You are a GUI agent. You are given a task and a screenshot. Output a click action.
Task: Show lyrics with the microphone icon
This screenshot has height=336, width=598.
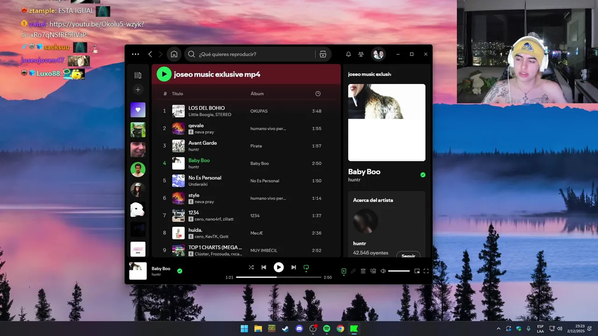[353, 271]
